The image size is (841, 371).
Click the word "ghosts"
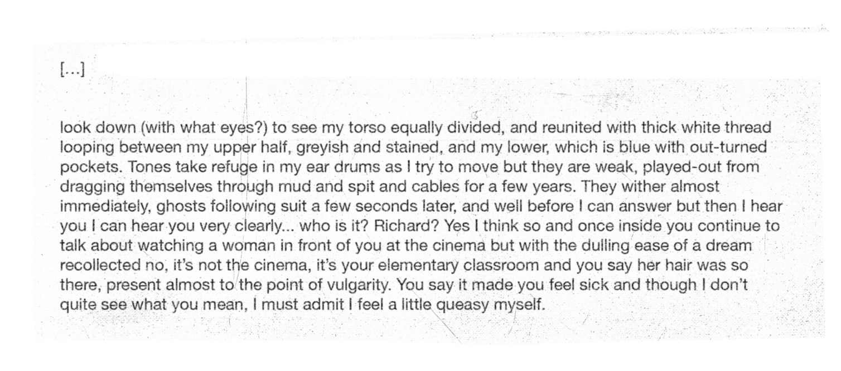[x=180, y=207]
